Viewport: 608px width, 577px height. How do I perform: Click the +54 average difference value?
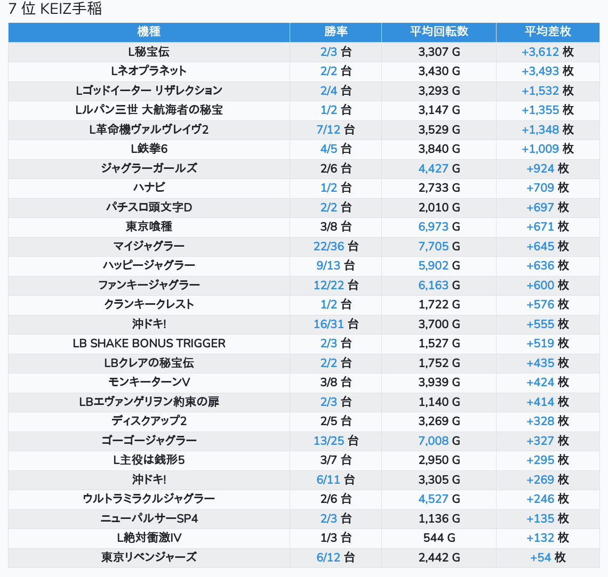coord(540,557)
